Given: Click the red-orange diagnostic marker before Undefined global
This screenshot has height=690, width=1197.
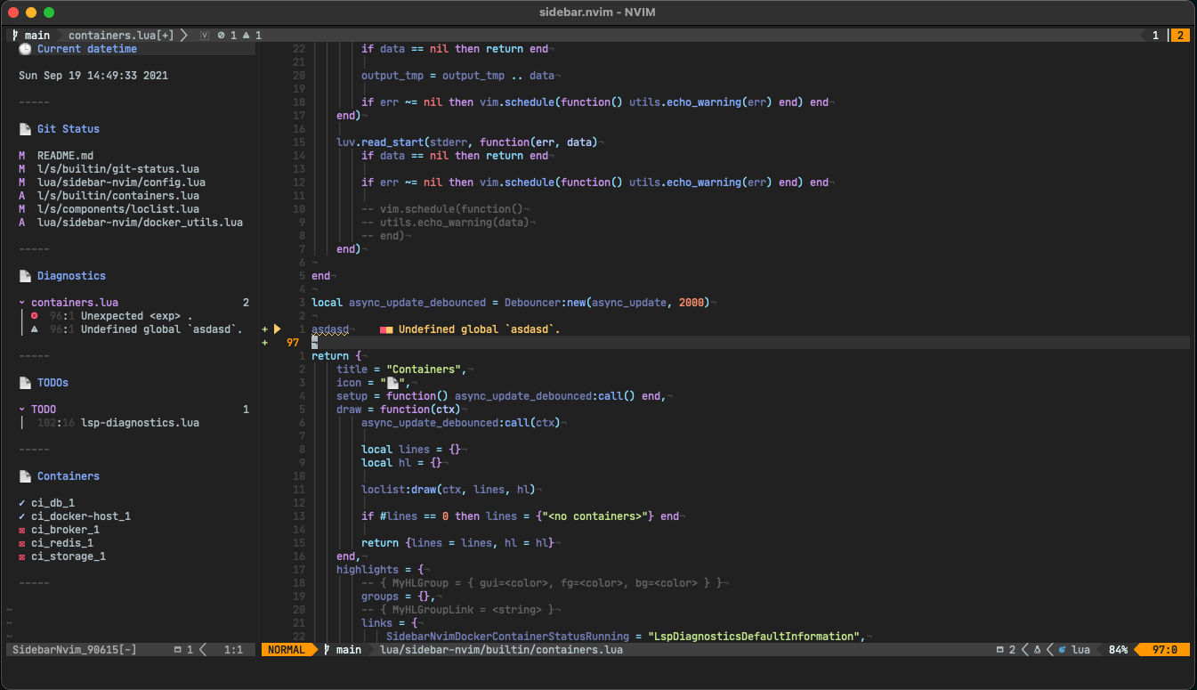Looking at the screenshot, I should [x=386, y=329].
